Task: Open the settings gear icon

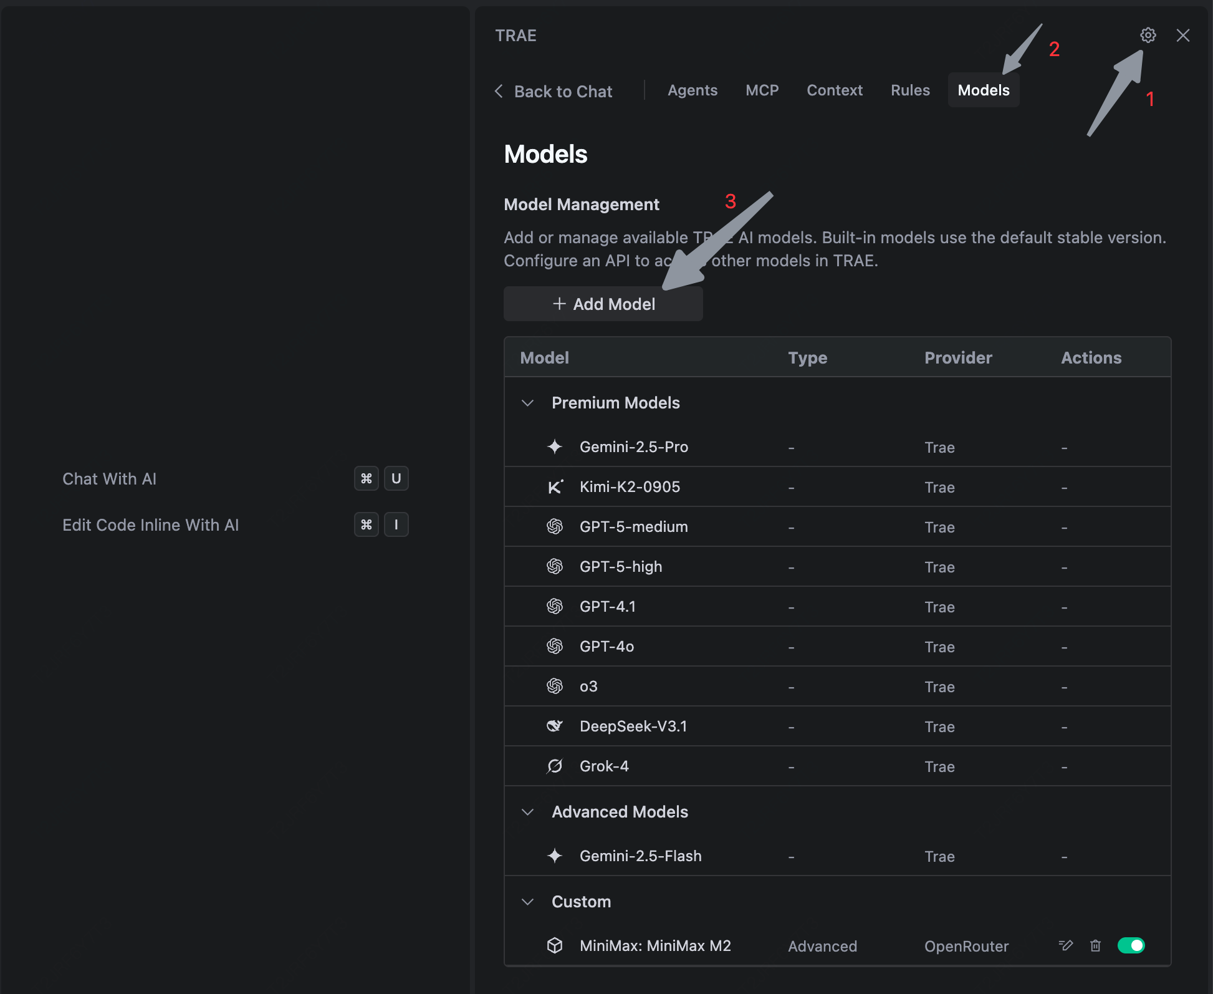Action: [1148, 35]
